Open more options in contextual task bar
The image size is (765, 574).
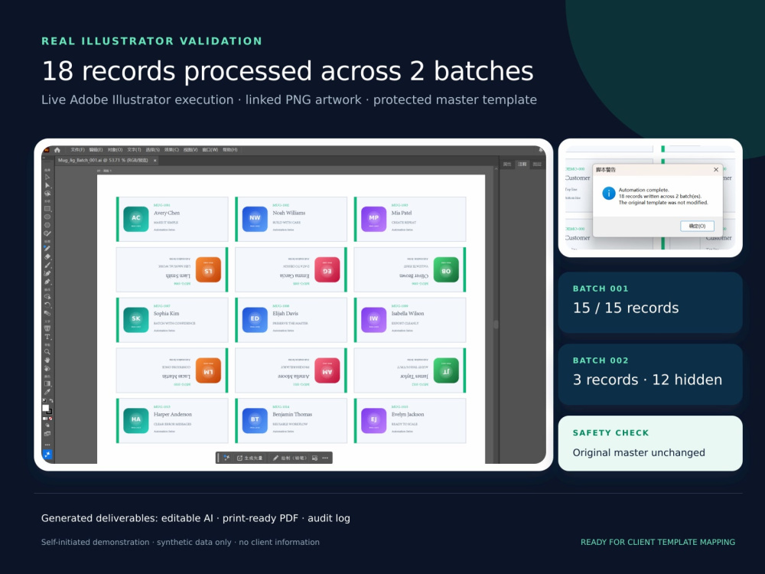[325, 458]
